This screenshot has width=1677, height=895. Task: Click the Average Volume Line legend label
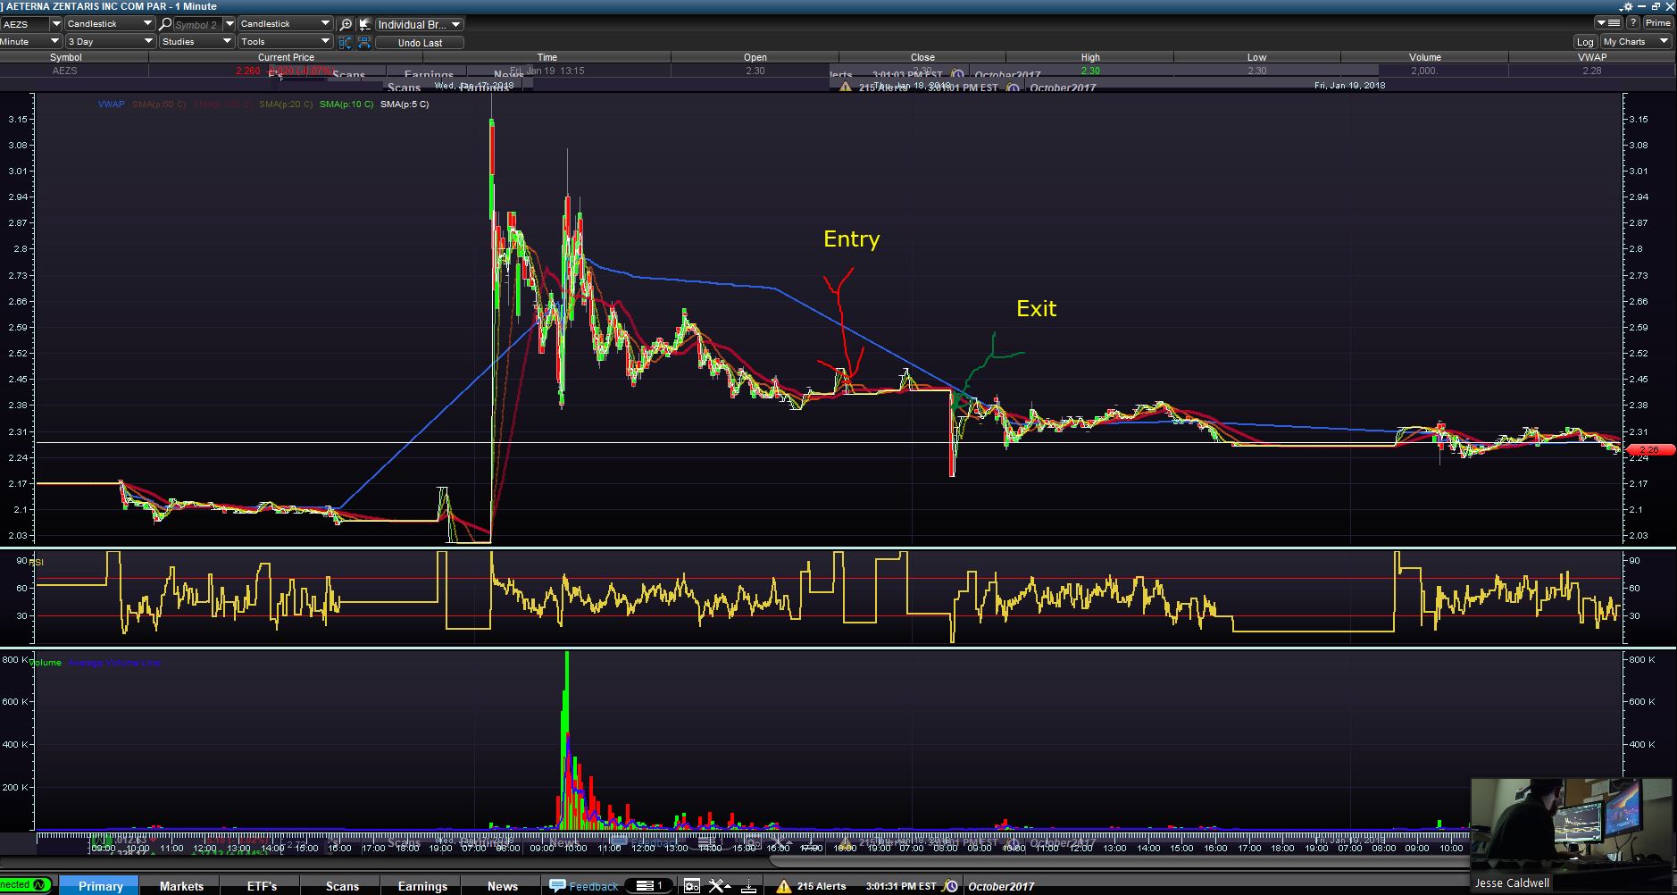114,663
